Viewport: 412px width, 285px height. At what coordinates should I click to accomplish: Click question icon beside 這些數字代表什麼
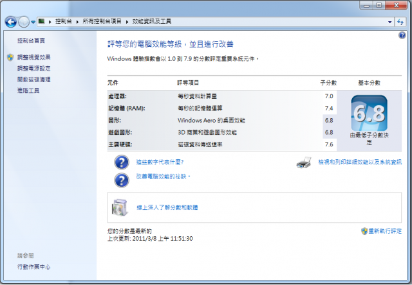[122, 162]
